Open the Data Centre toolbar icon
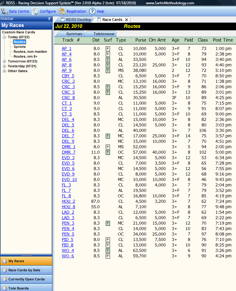Image resolution: width=236 pixels, height=291 pixels. coord(4,11)
